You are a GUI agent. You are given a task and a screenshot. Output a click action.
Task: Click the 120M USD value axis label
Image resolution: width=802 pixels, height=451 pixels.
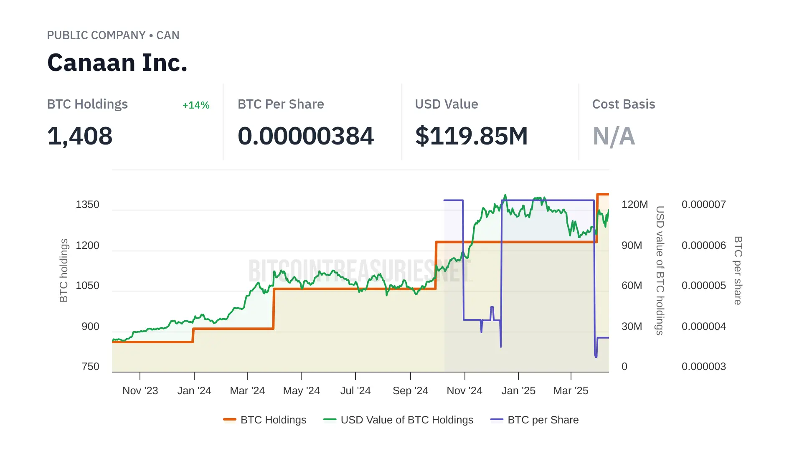click(x=634, y=205)
